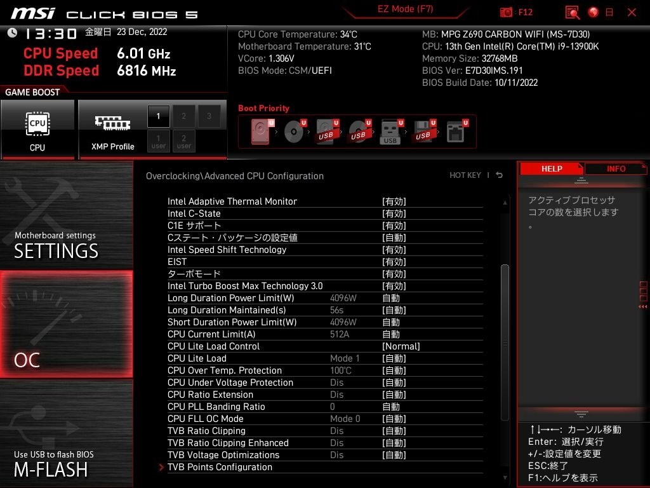Click the settings list scrollbar thumb

(x=505, y=342)
